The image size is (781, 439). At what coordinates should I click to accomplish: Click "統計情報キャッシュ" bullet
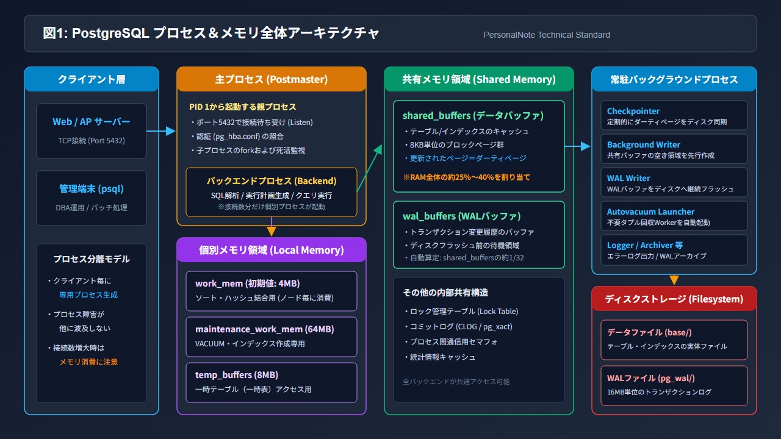point(439,357)
